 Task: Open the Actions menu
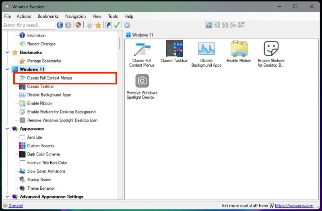(24, 16)
